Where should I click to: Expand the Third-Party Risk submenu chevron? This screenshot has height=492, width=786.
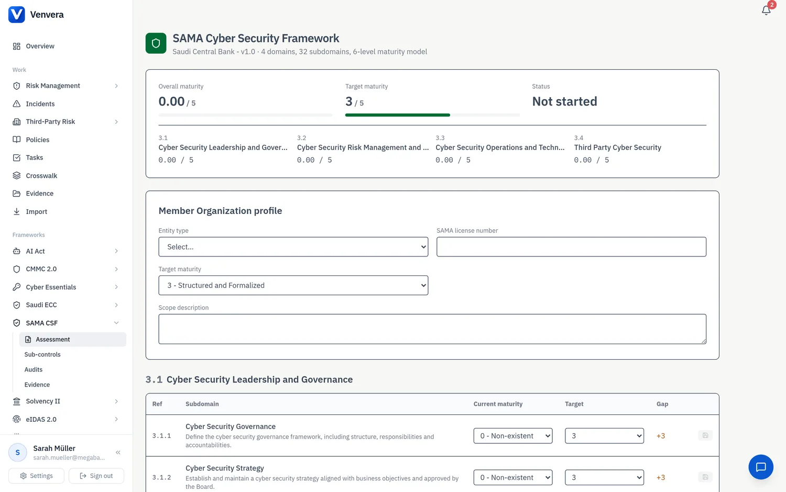[116, 122]
